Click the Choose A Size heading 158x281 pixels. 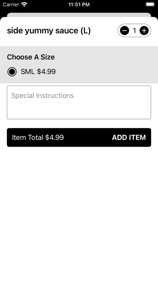pos(31,57)
